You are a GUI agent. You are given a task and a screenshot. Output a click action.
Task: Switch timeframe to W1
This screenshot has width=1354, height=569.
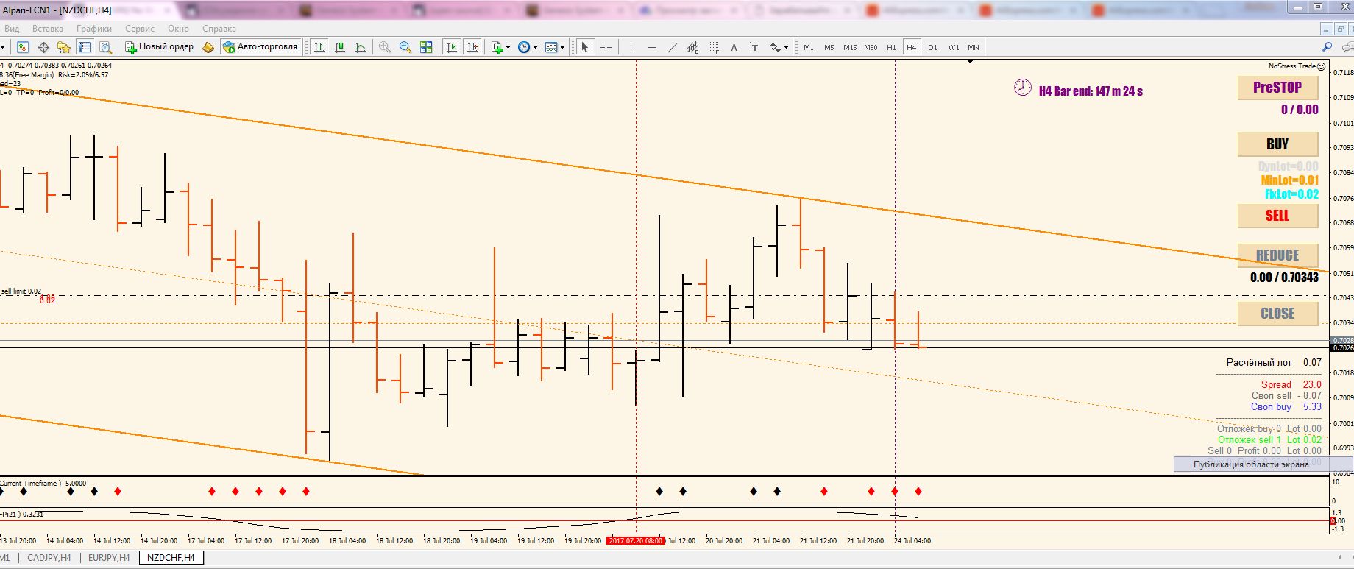(953, 47)
